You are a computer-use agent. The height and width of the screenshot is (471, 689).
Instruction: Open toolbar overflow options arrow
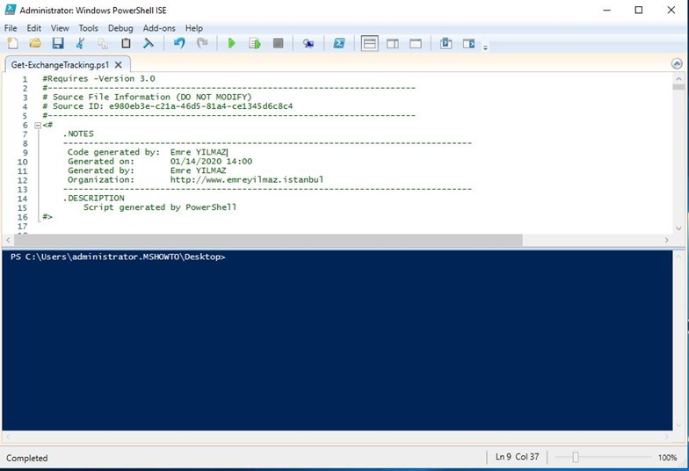(x=485, y=47)
